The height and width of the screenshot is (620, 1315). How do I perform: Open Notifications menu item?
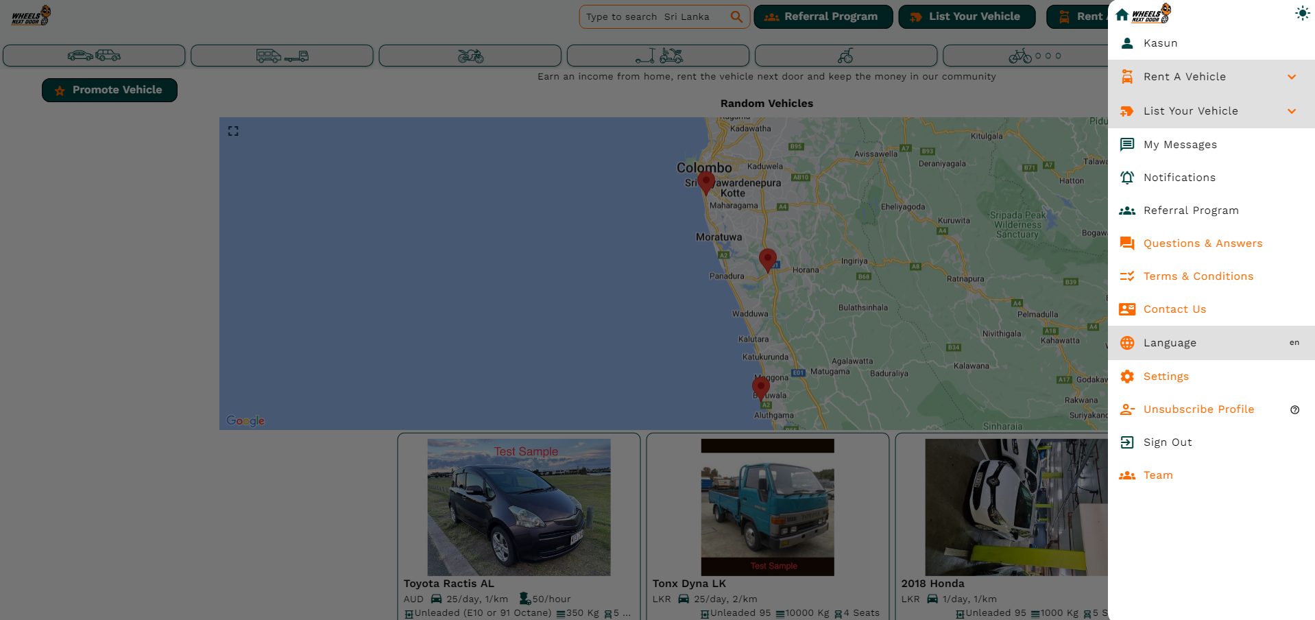1179,178
